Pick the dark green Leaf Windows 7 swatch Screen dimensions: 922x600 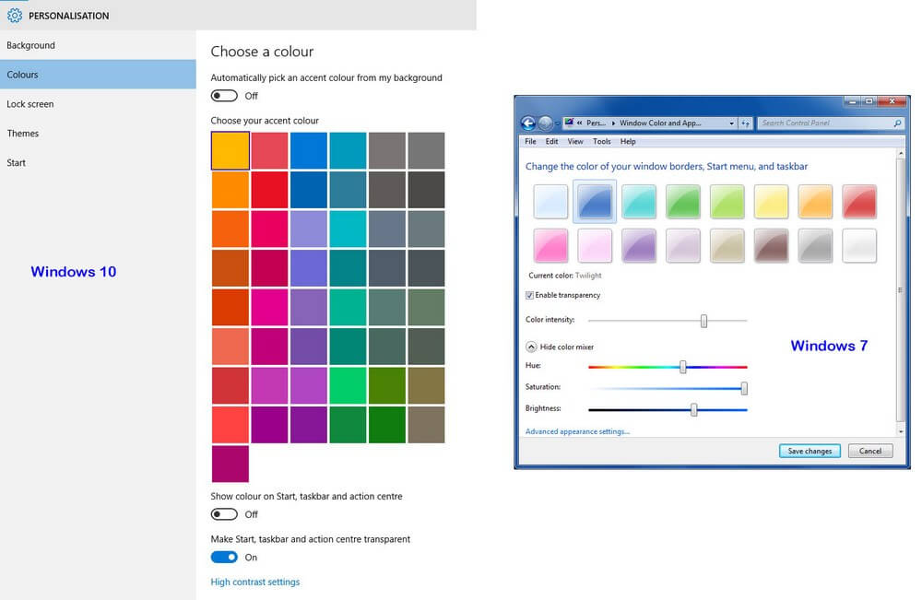coord(682,202)
